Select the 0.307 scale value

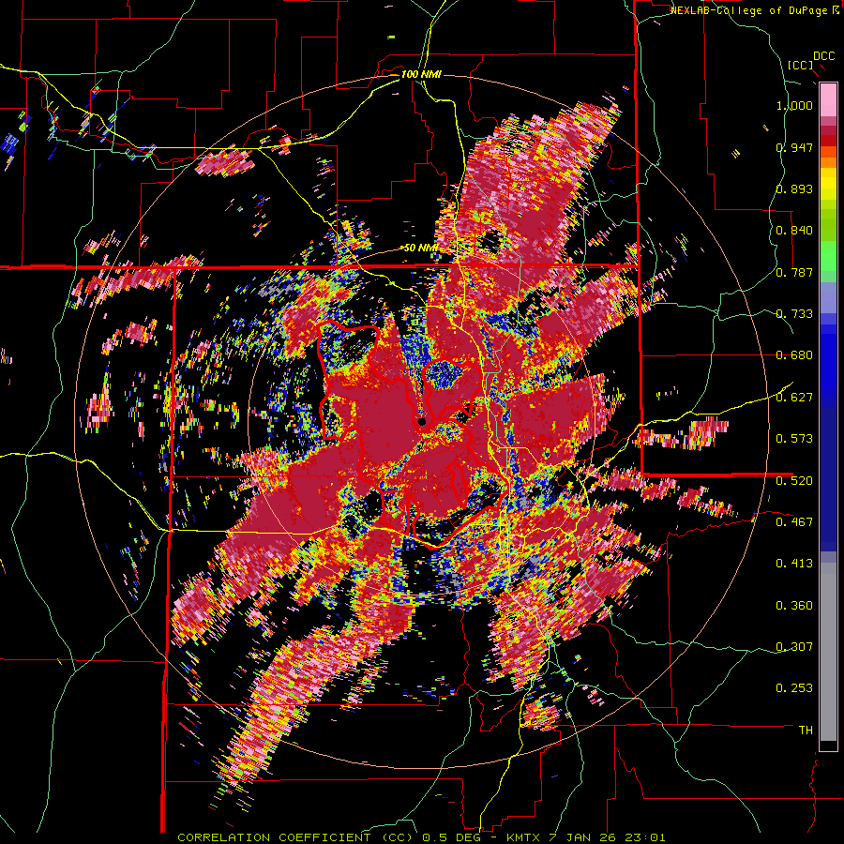794,646
